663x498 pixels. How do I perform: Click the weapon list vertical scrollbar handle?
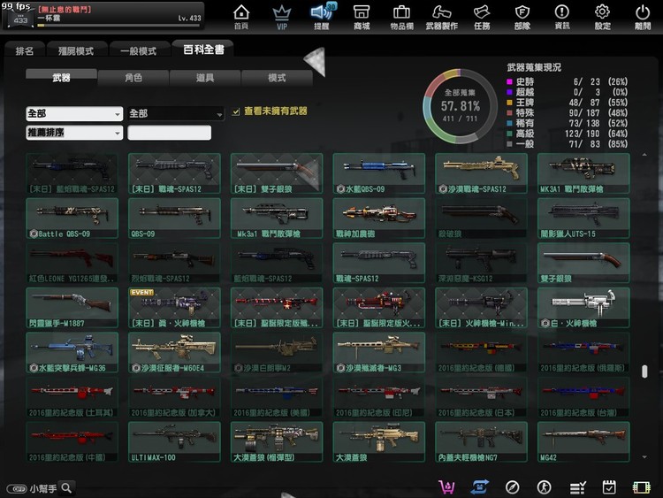pyautogui.click(x=644, y=372)
